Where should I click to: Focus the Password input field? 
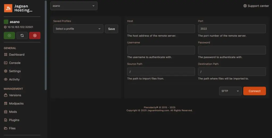(232, 50)
